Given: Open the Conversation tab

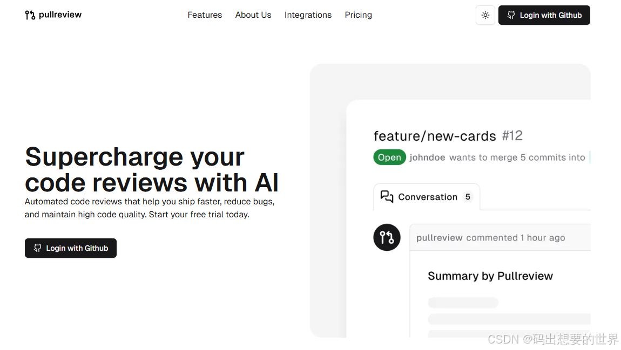Looking at the screenshot, I should 427,196.
